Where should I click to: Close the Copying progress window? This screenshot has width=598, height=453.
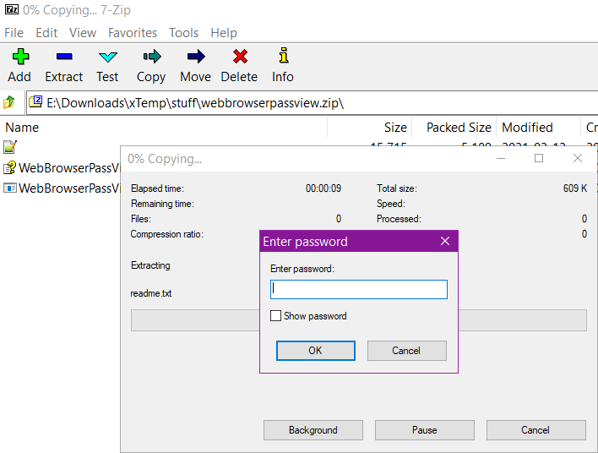pyautogui.click(x=578, y=158)
